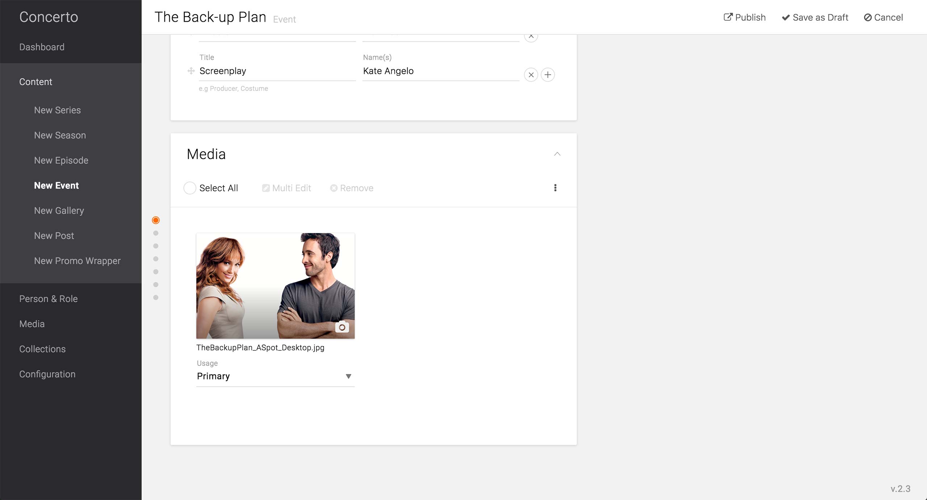
Task: Add a new credit row with plus
Action: pos(548,75)
